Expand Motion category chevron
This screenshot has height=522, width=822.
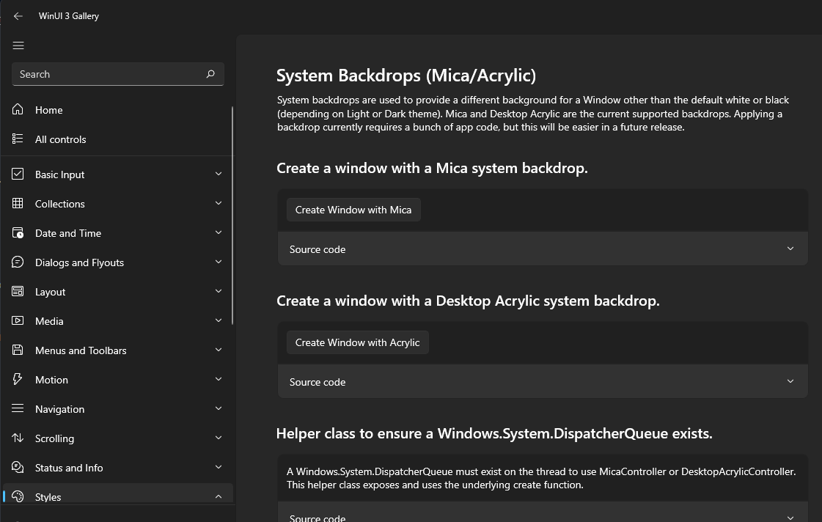pos(219,380)
